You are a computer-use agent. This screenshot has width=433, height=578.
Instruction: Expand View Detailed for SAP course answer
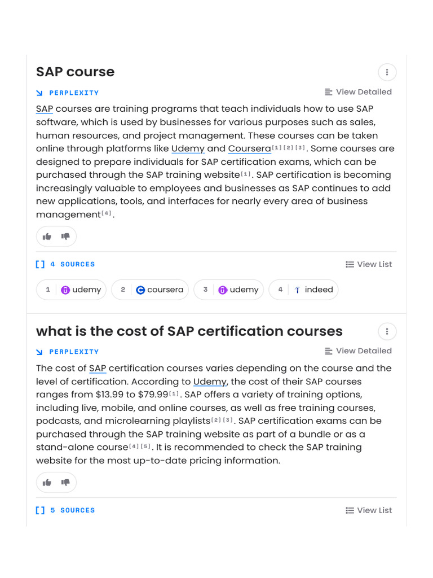(358, 92)
